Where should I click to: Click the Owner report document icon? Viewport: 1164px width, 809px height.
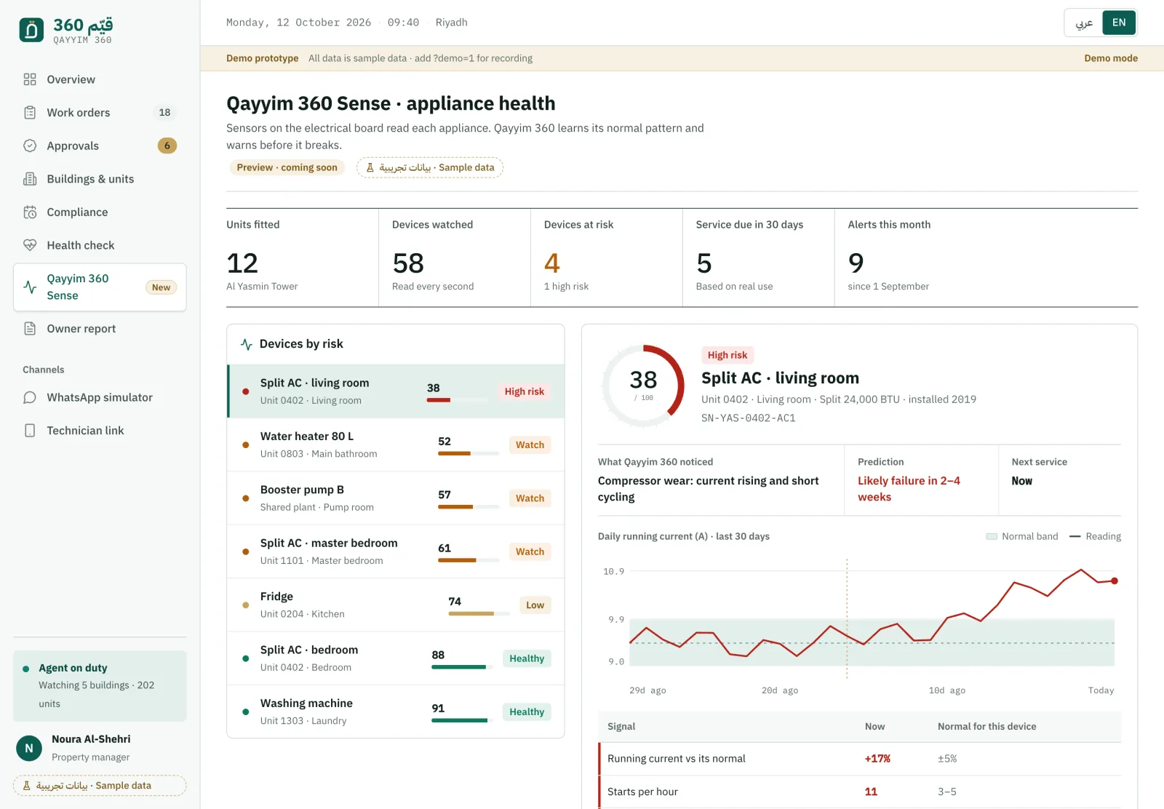(x=30, y=329)
